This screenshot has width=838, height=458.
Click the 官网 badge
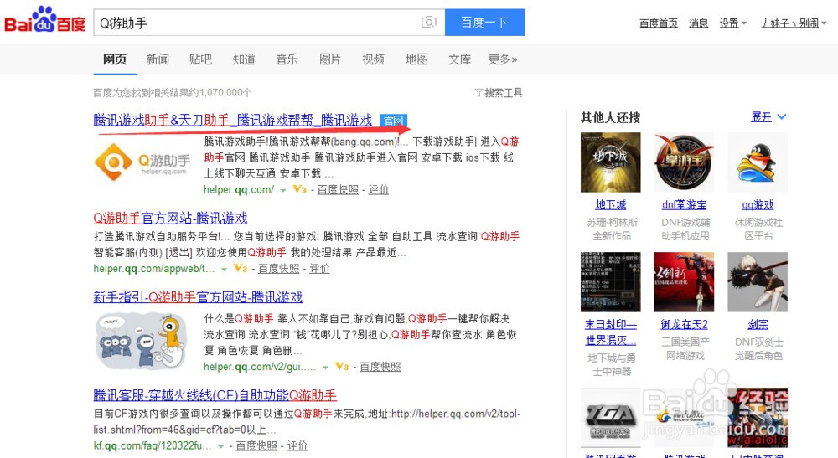point(394,121)
